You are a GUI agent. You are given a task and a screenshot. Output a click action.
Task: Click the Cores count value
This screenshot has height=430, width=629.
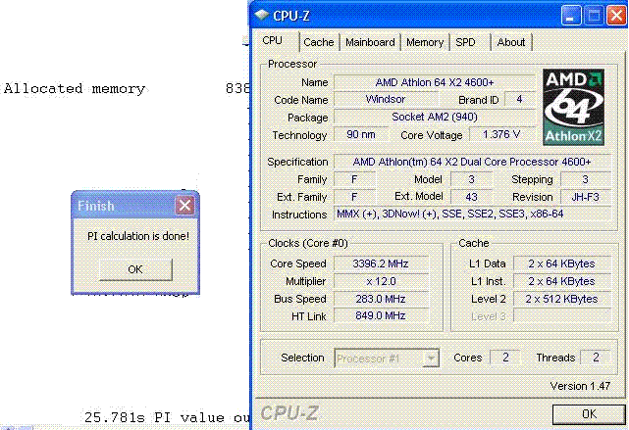click(x=505, y=358)
